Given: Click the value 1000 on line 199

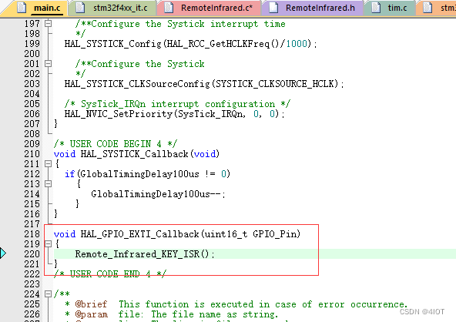Looking at the screenshot, I should [x=297, y=44].
